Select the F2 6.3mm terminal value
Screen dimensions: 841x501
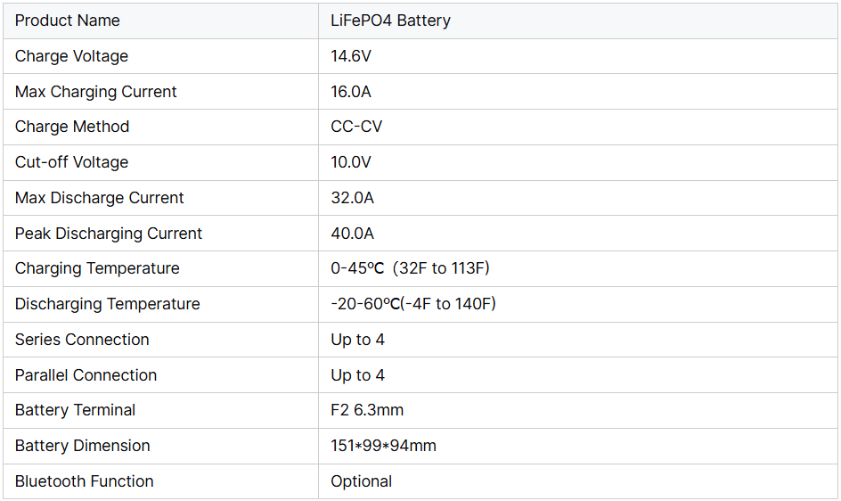(367, 410)
